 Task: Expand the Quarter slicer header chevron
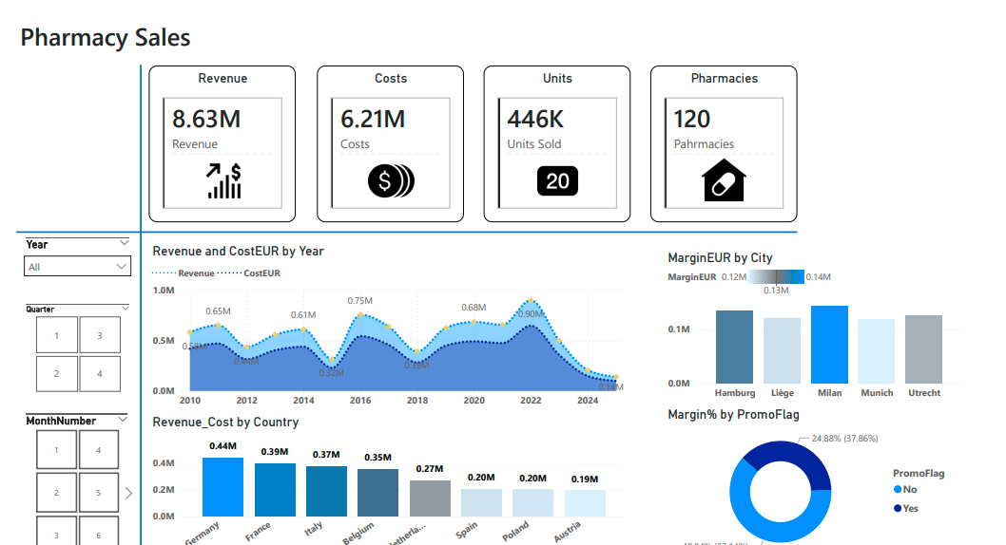125,308
